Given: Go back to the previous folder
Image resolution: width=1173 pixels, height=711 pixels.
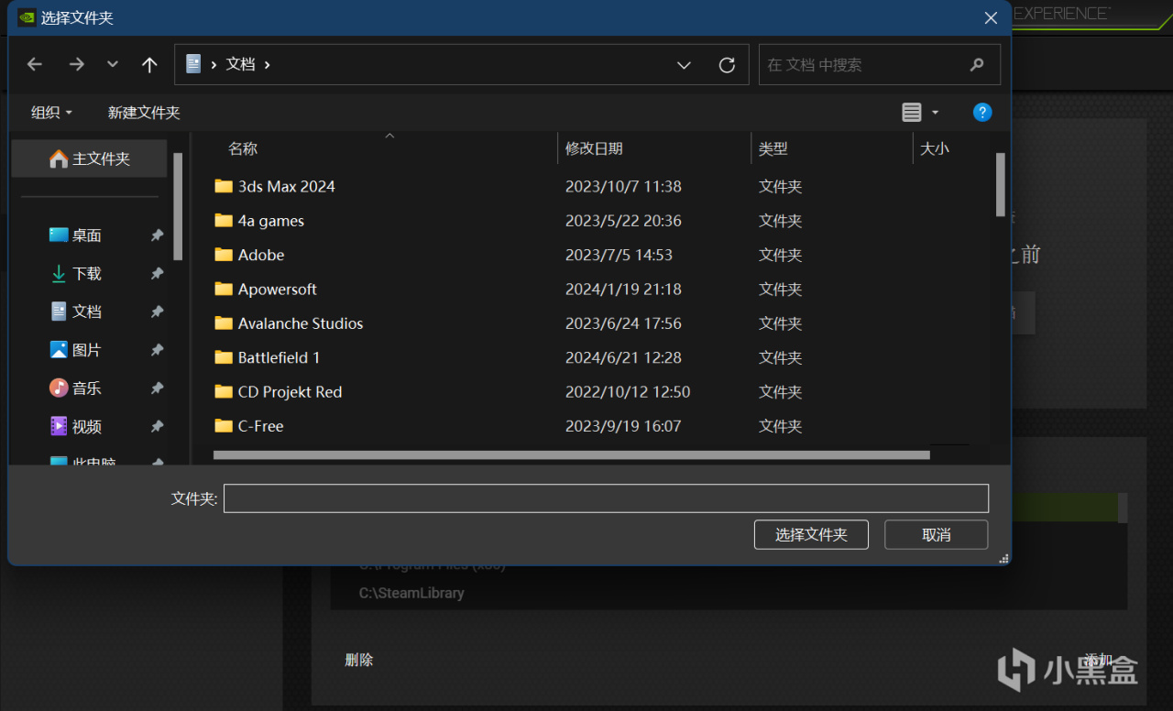Looking at the screenshot, I should point(35,64).
